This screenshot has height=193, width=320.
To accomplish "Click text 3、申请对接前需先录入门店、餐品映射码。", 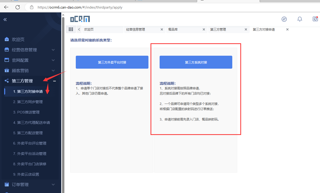I will (x=189, y=119).
